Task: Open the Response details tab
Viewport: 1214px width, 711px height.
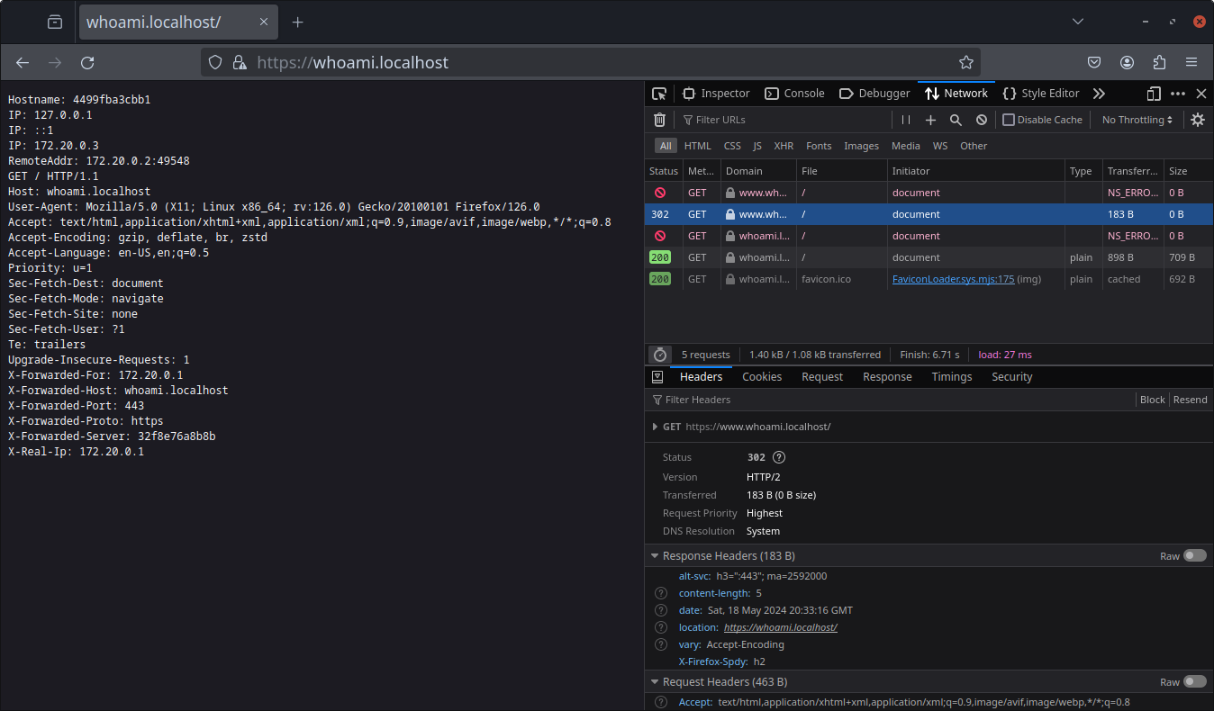Action: 887,377
